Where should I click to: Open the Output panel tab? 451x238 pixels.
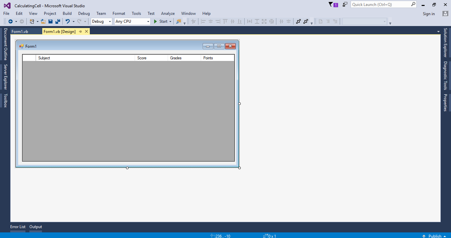coord(36,227)
